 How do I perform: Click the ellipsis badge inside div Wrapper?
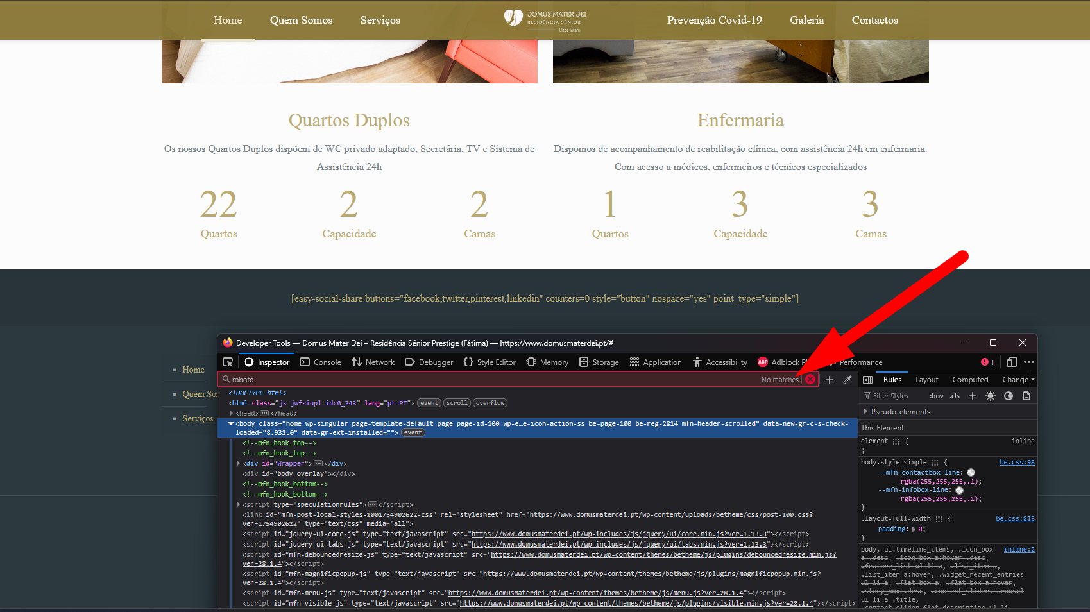click(x=318, y=464)
